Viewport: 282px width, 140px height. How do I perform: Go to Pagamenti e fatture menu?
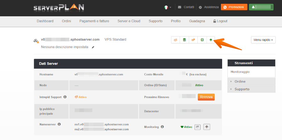(x=94, y=21)
